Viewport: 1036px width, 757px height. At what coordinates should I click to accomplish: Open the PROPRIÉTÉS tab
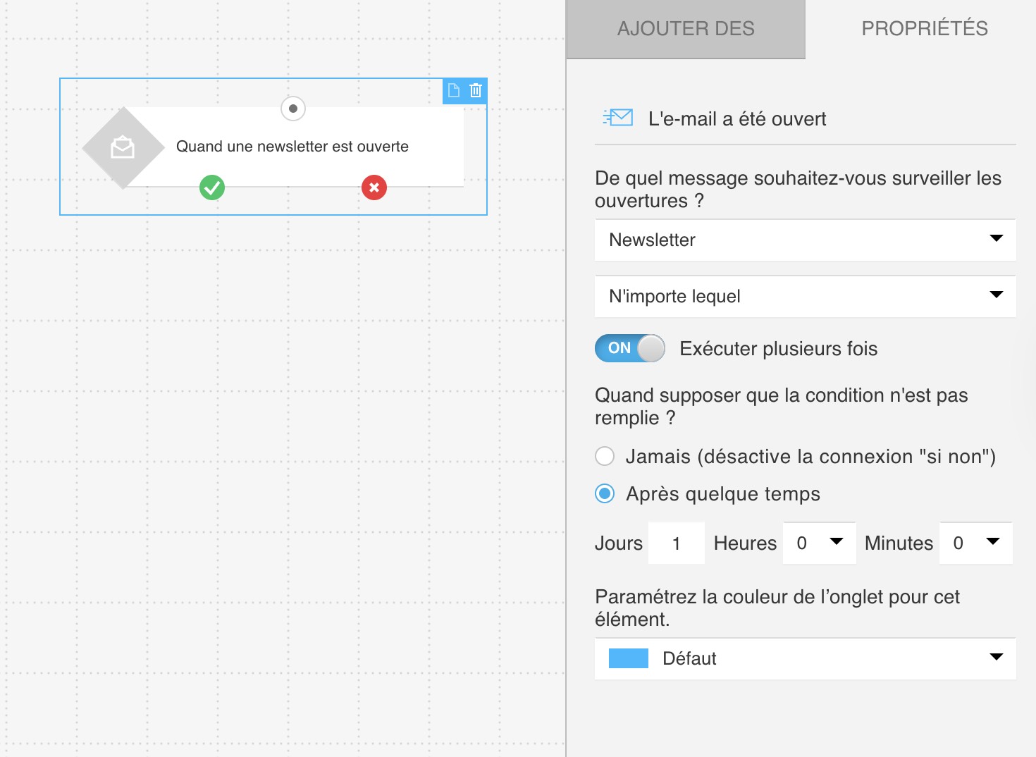click(x=925, y=29)
